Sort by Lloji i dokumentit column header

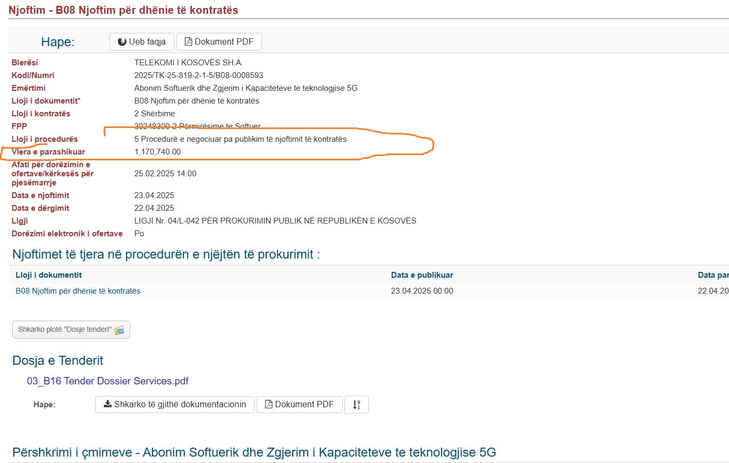[48, 275]
